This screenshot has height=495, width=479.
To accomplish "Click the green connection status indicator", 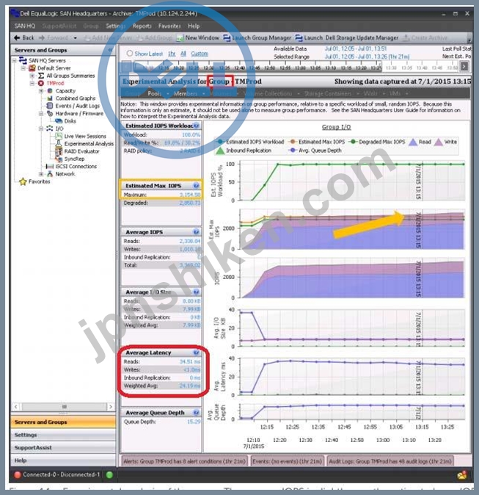I will click(109, 474).
